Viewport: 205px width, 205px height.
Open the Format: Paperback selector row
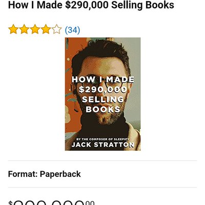pyautogui.click(x=102, y=174)
